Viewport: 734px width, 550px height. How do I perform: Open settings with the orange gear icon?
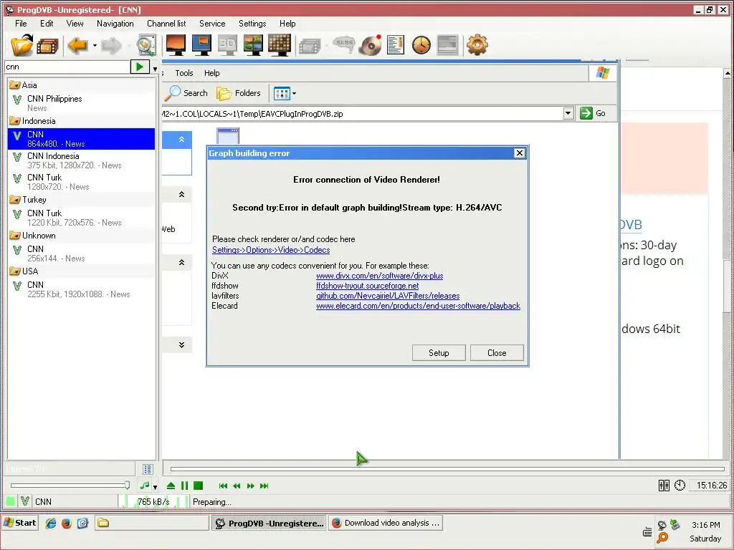point(477,45)
